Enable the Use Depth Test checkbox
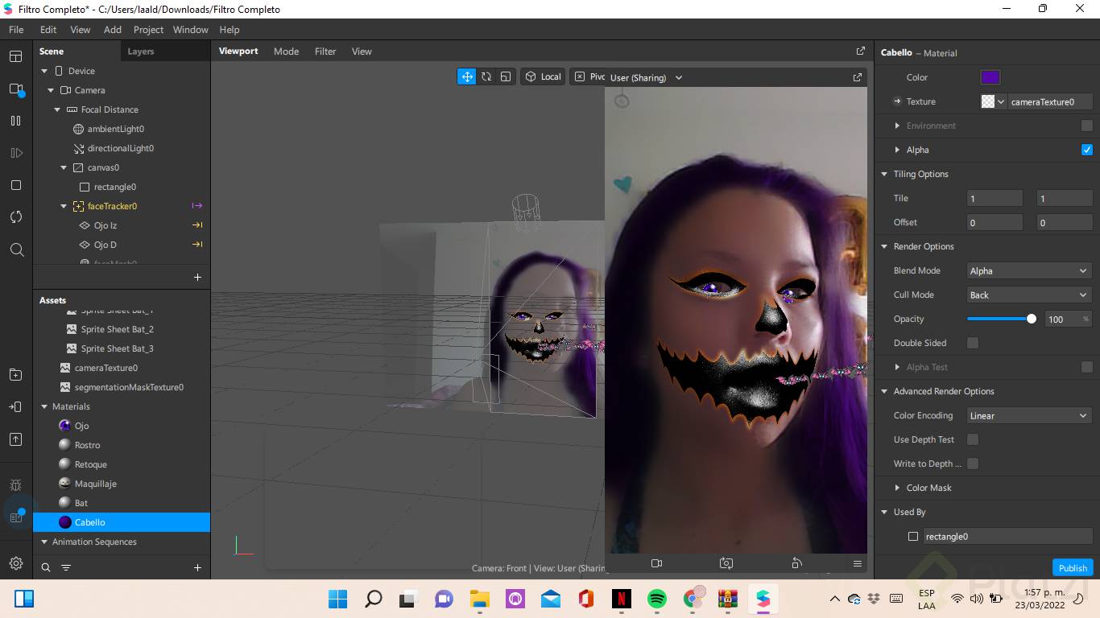The image size is (1100, 618). point(973,439)
